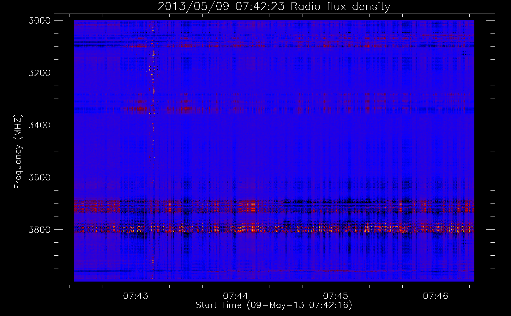
Task: Click the 07:45 time axis label
Action: click(336, 296)
